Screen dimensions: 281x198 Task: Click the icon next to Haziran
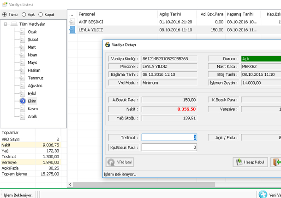tap(22, 70)
